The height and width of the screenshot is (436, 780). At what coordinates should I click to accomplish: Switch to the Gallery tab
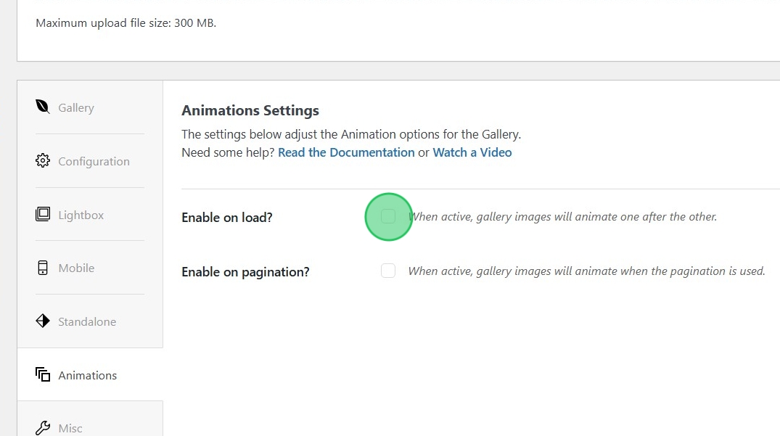click(75, 107)
